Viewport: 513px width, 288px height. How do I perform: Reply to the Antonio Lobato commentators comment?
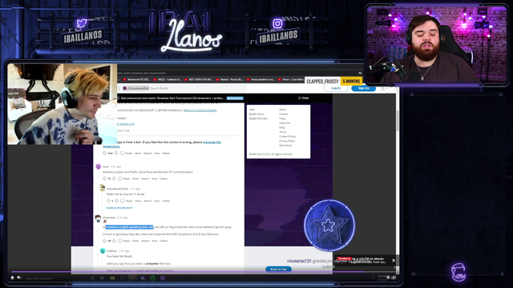tap(124, 178)
